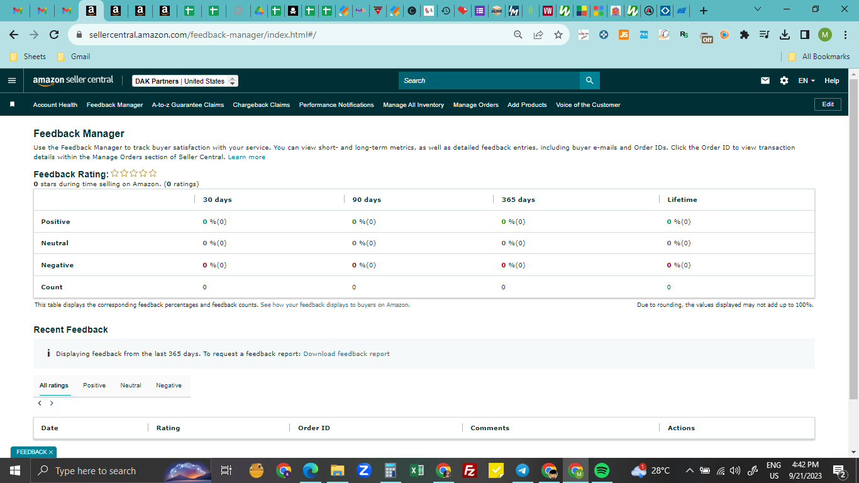Click Download feedback report link
This screenshot has height=483, width=859.
click(x=346, y=354)
